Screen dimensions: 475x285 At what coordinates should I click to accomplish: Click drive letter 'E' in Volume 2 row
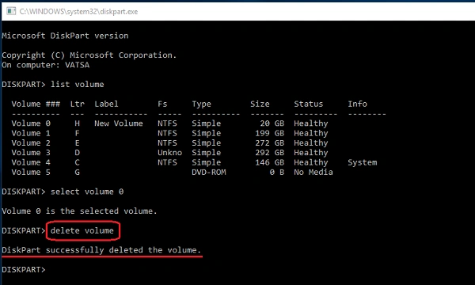(x=78, y=142)
